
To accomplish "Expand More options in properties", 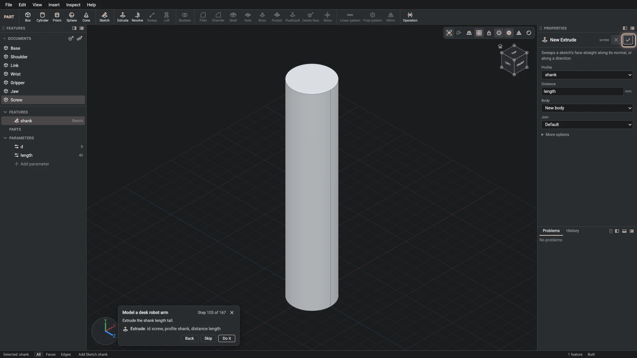I will click(x=555, y=135).
